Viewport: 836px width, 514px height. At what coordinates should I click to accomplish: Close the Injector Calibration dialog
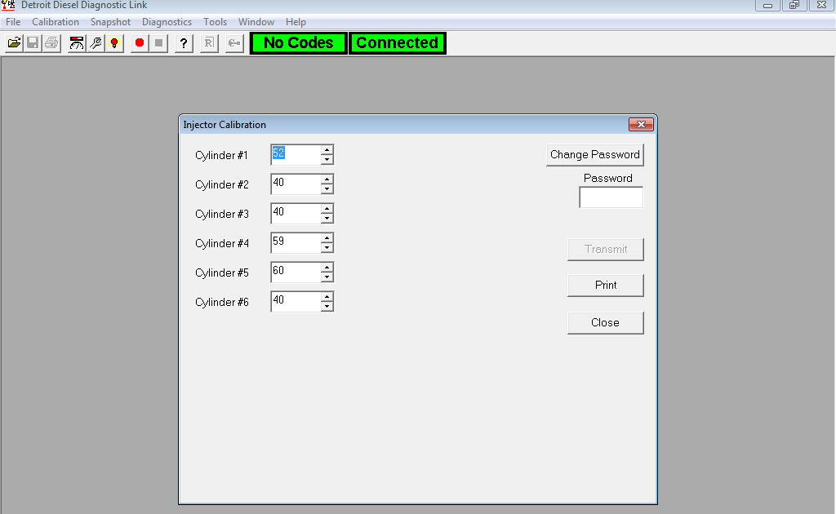coord(605,322)
